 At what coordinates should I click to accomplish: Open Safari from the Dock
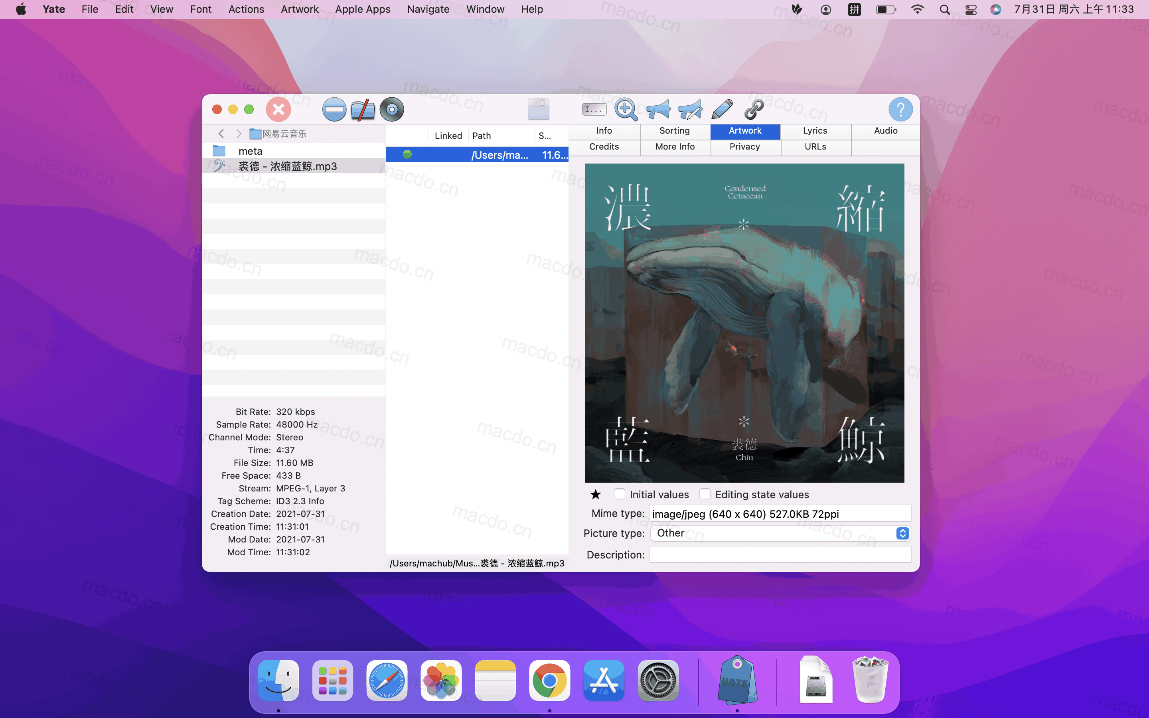387,680
